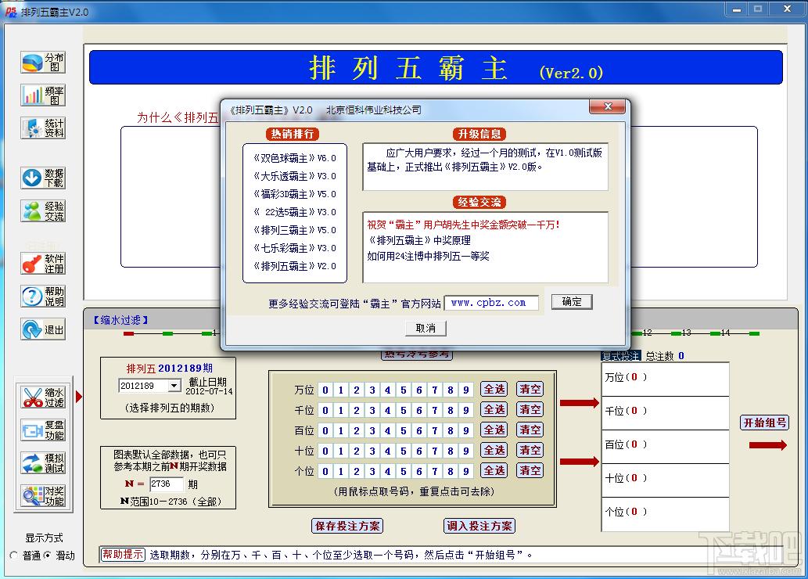The height and width of the screenshot is (579, 808).
Task: Toggle number 2 in 万位 row
Action: 357,390
